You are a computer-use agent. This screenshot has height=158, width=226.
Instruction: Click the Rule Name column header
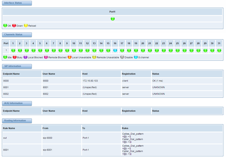[22, 128]
